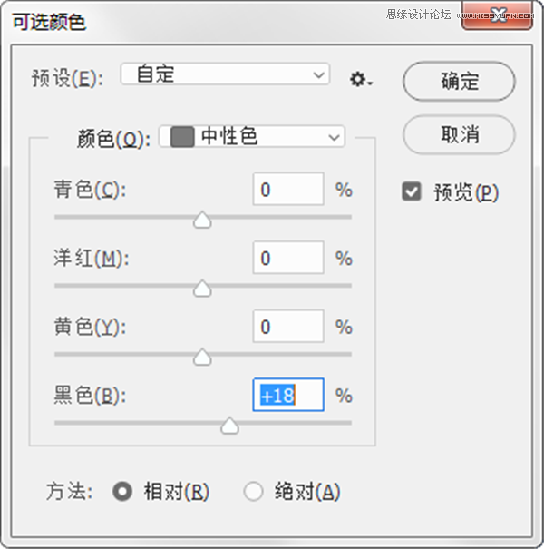Click the 黄色 yellow percentage field
Screen dimensions: 544x549
click(288, 327)
